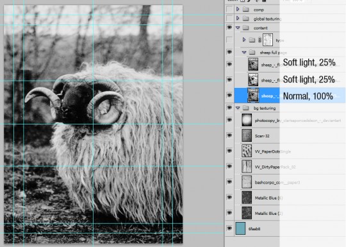Hide the Scan-32 layer

click(229, 135)
